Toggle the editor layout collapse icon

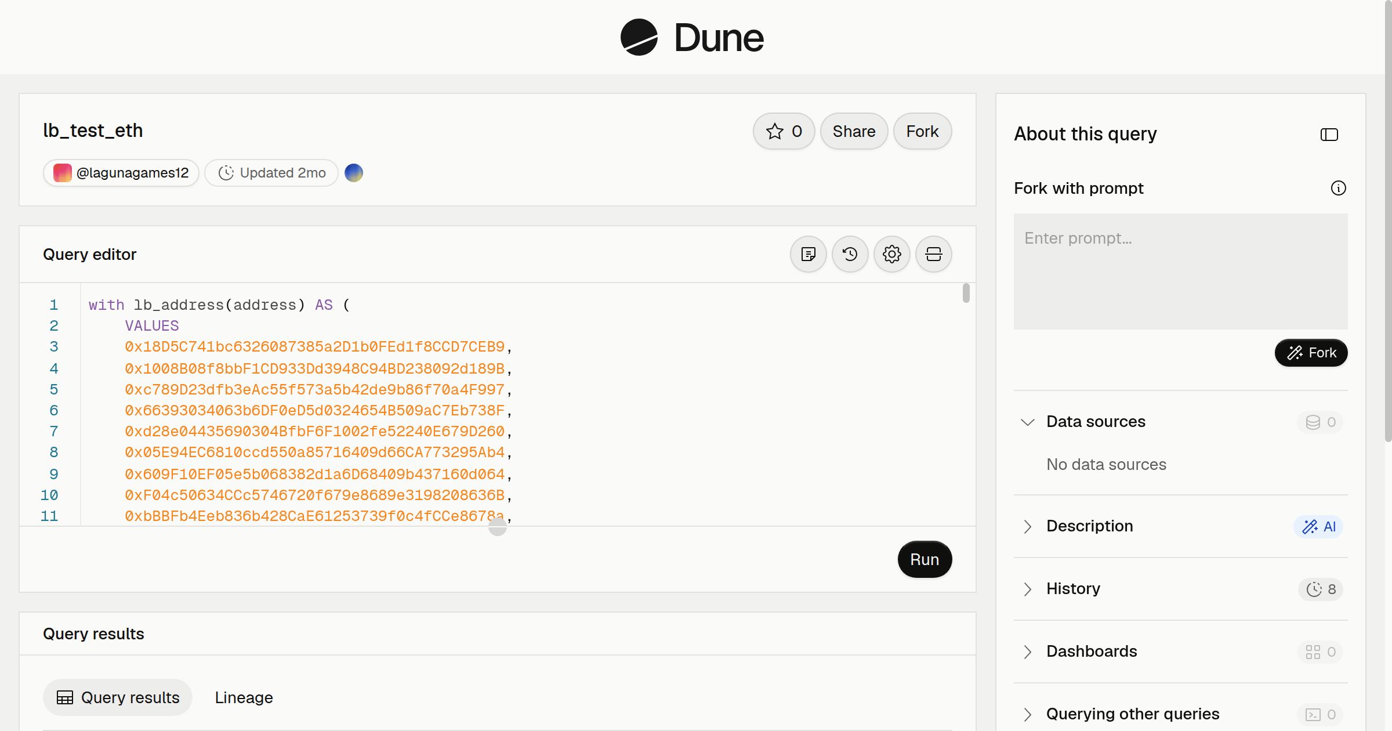tap(933, 254)
